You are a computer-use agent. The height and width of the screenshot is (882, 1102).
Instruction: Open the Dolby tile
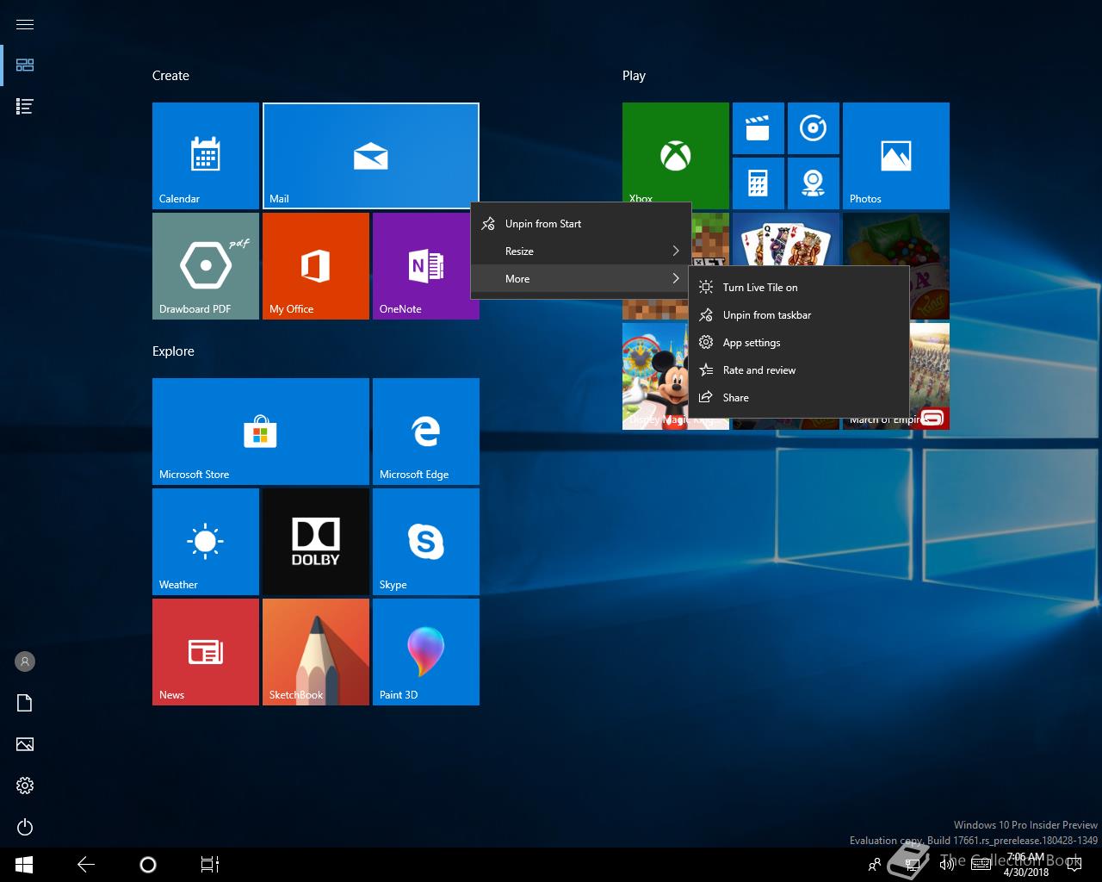pos(316,542)
